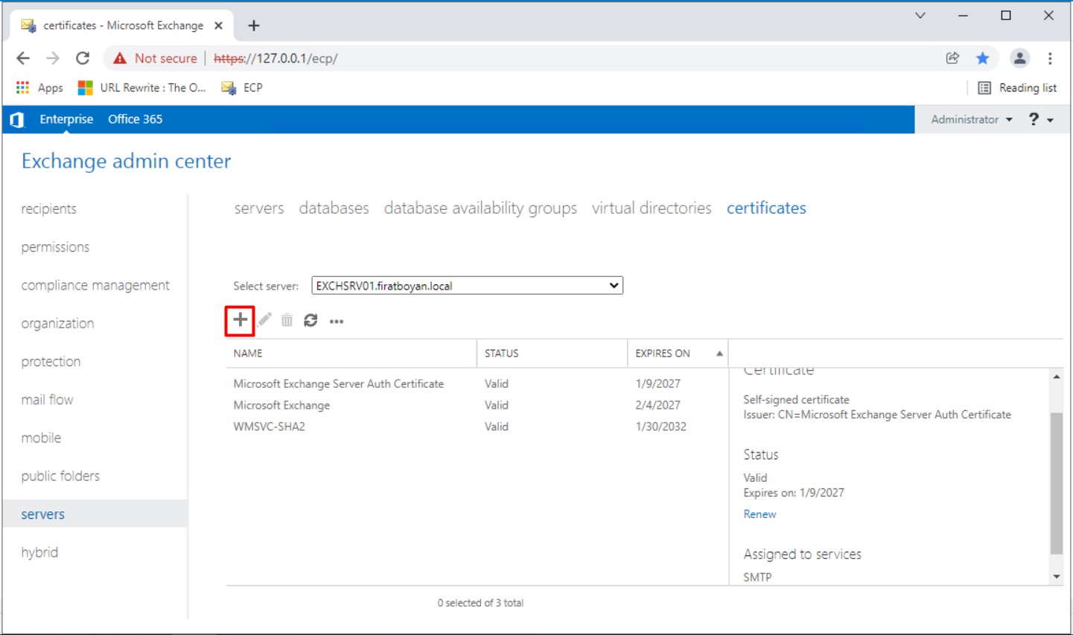1073x635 pixels.
Task: Open public folders section
Action: (60, 476)
